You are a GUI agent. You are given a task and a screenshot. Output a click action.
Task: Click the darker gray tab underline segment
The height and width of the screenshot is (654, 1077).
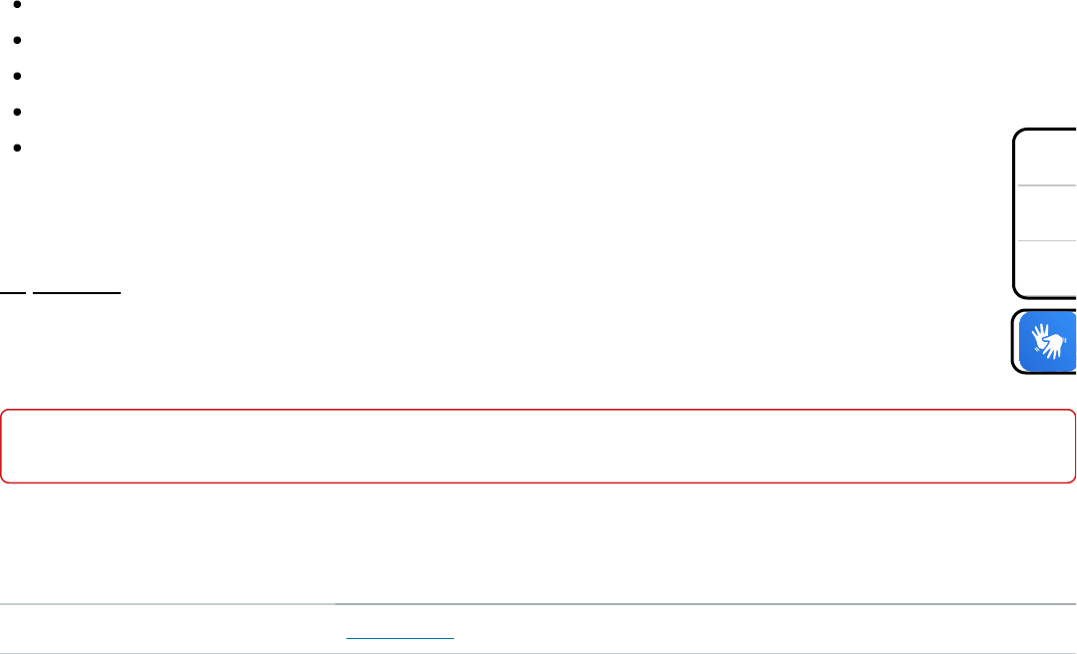click(706, 604)
